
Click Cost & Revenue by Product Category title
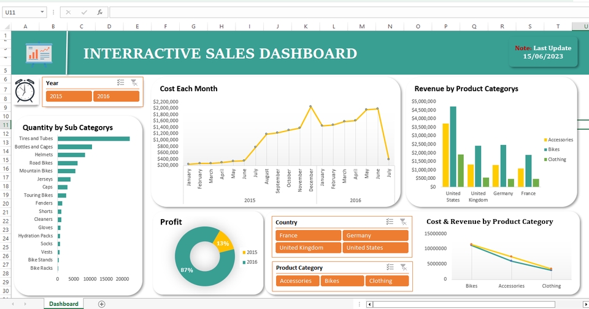pos(490,222)
